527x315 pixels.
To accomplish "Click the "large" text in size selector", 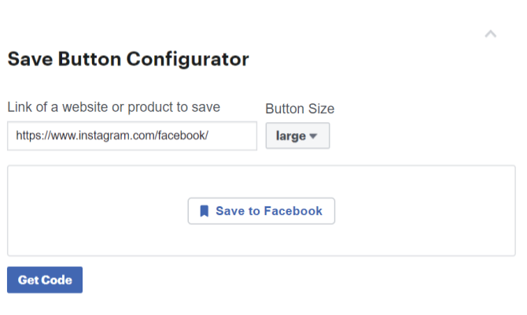I will [x=291, y=136].
